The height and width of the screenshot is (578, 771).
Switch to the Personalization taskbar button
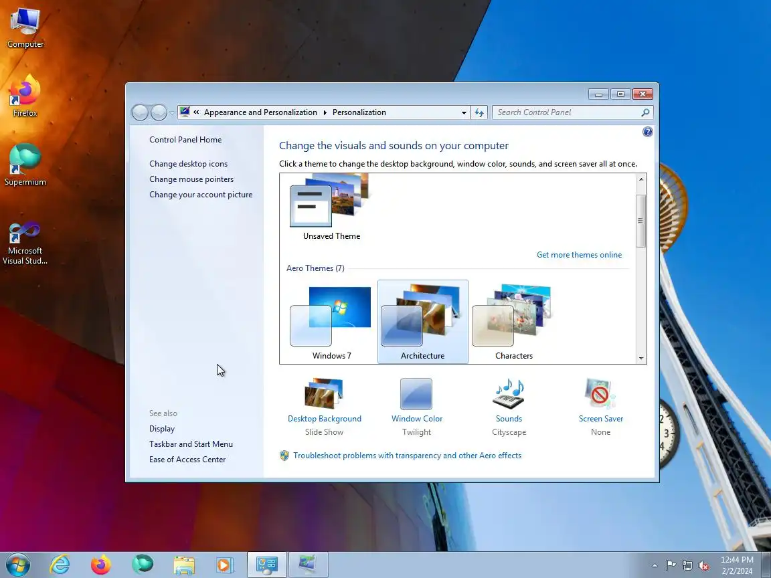(x=308, y=565)
